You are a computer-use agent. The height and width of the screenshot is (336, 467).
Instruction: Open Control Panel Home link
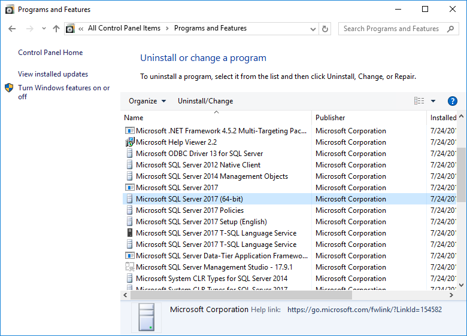click(x=50, y=53)
